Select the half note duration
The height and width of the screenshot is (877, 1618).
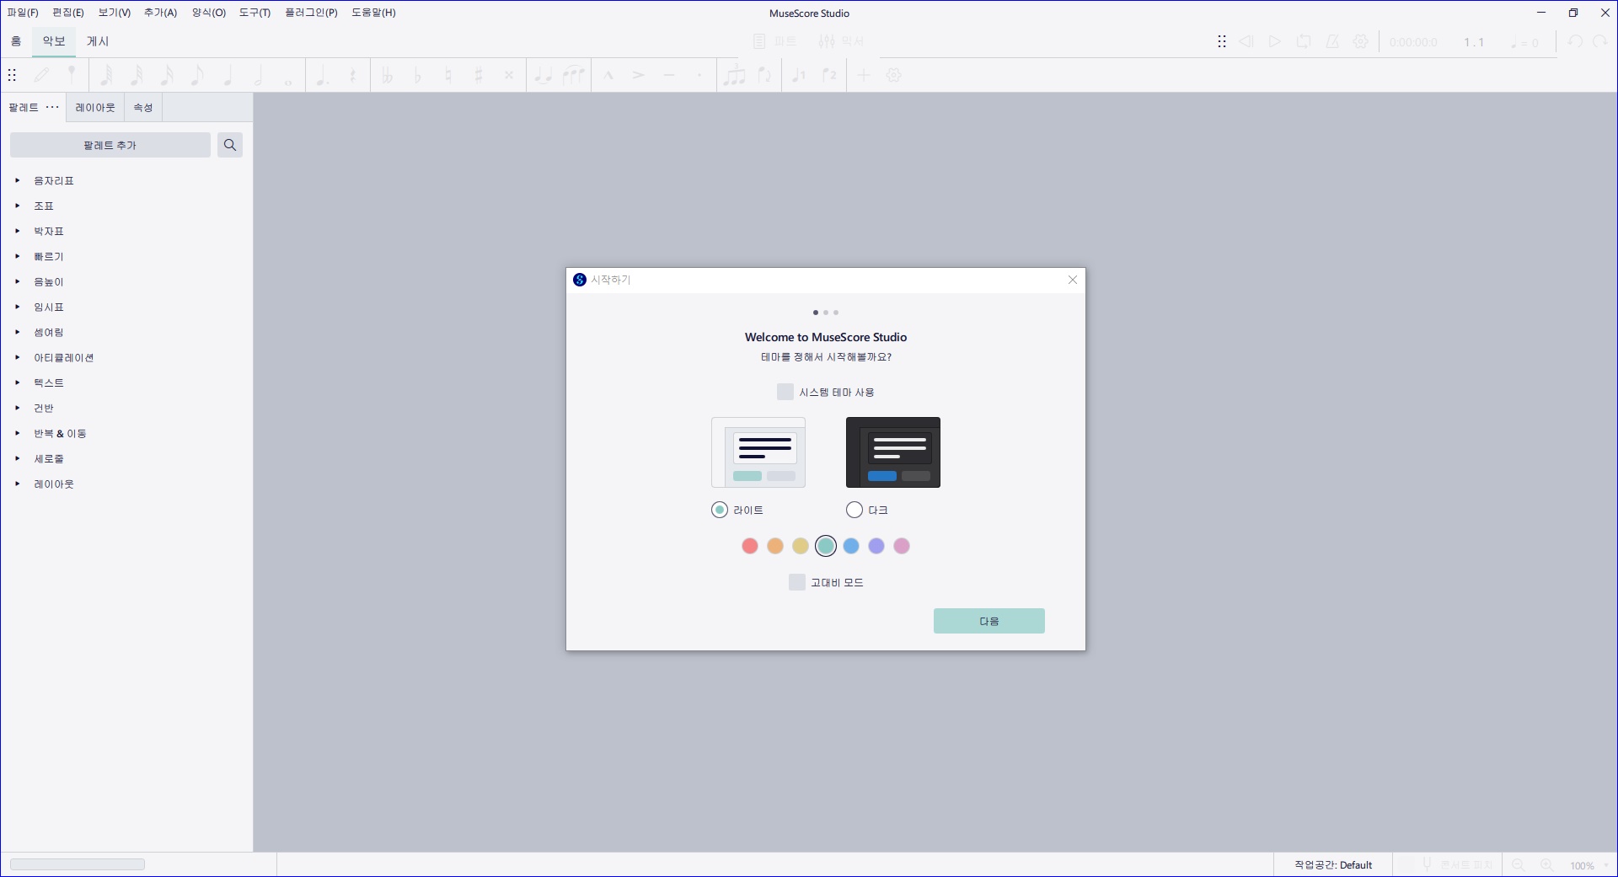(x=258, y=75)
